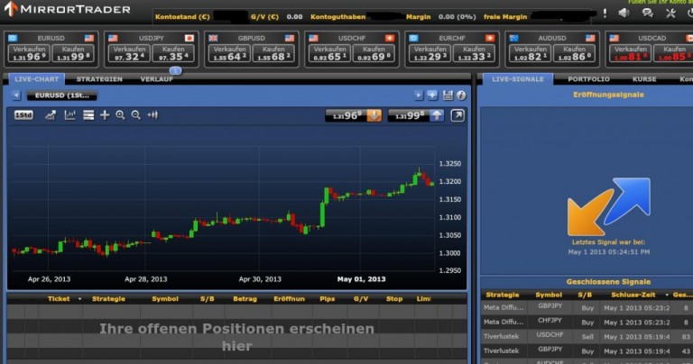Open the Portfolio tab
Viewport: 693px width, 364px height.
588,79
